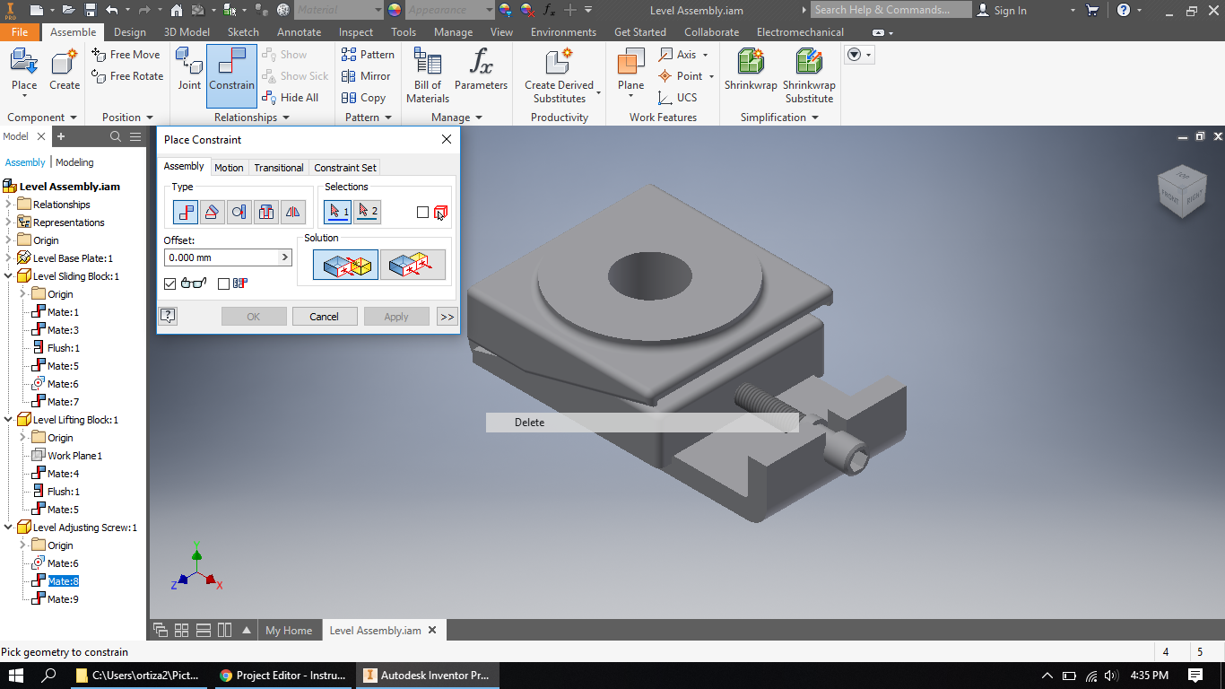The image size is (1225, 689).
Task: Expand the Offset value flyout arrow
Action: tap(285, 257)
